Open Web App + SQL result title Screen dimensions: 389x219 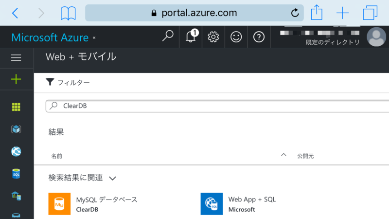coord(252,200)
